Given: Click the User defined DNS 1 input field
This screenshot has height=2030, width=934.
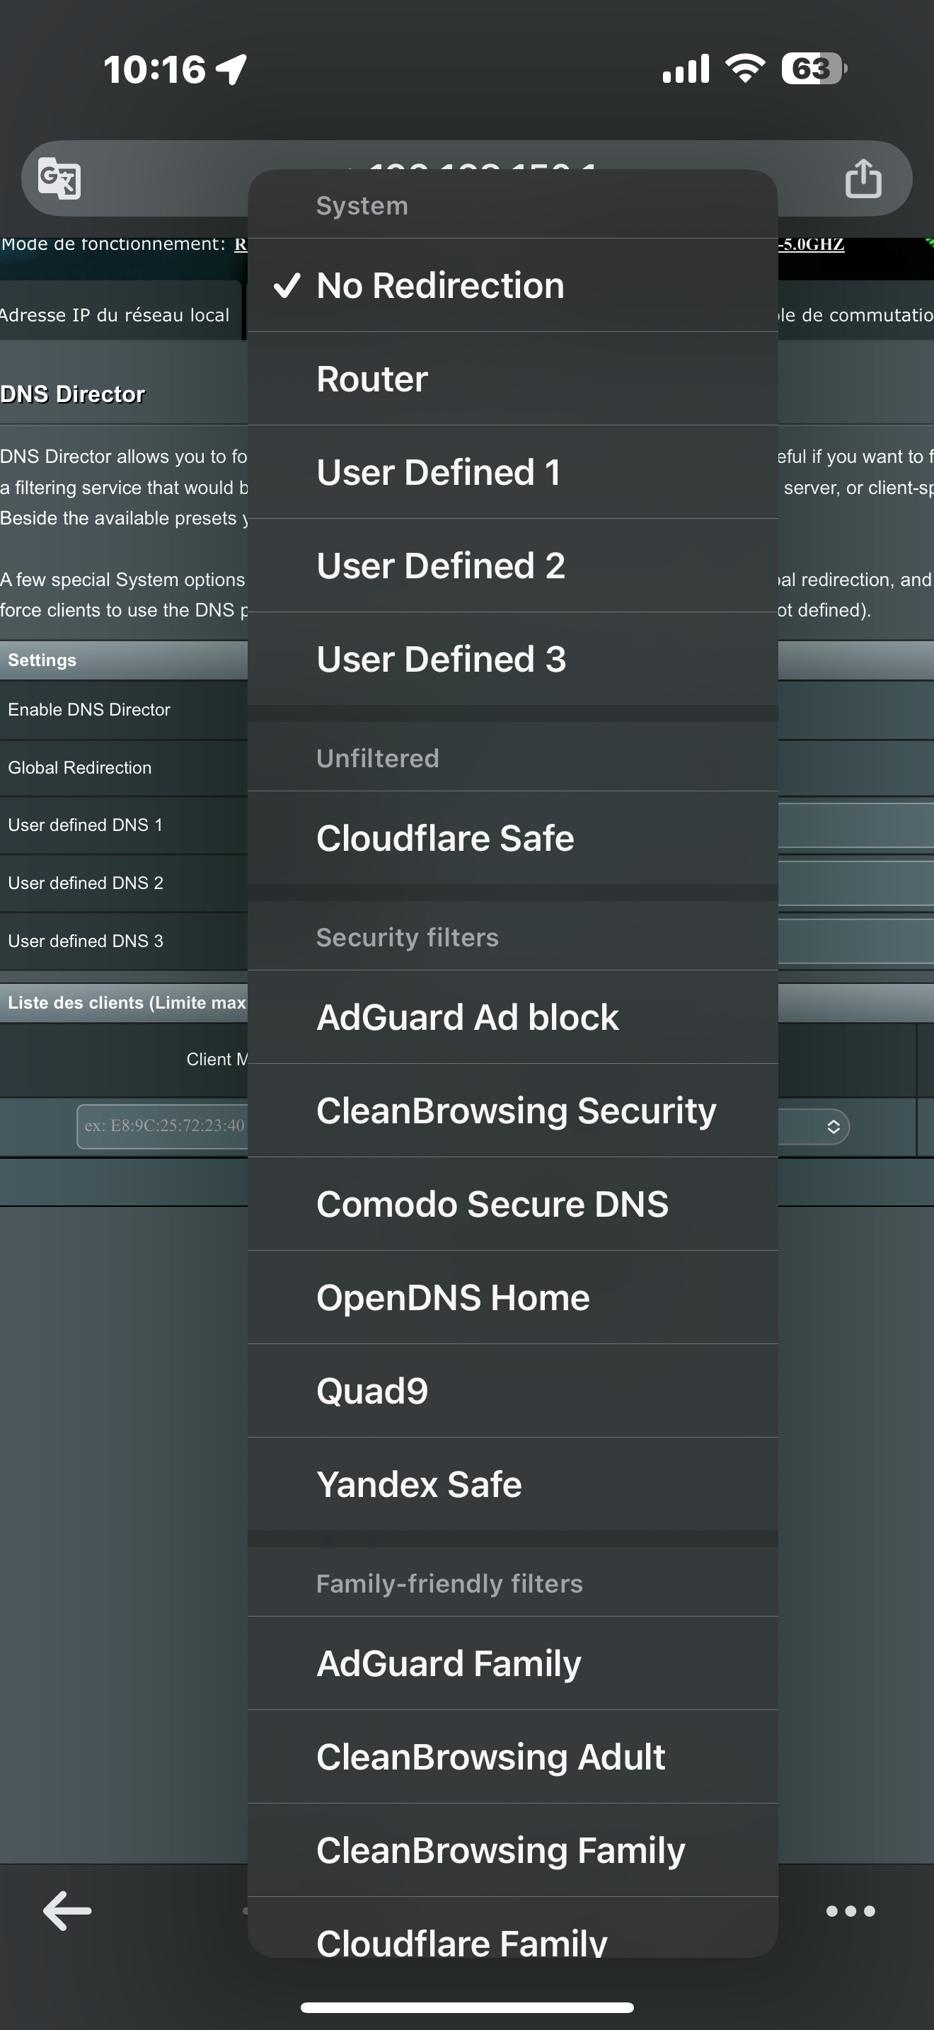Looking at the screenshot, I should tap(856, 825).
